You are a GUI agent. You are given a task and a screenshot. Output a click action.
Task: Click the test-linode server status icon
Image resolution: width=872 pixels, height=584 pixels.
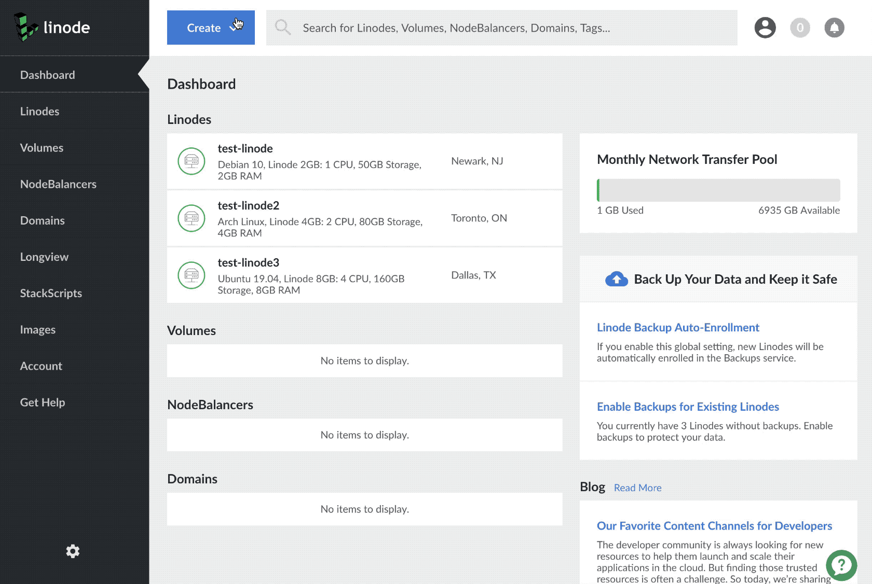click(x=192, y=161)
